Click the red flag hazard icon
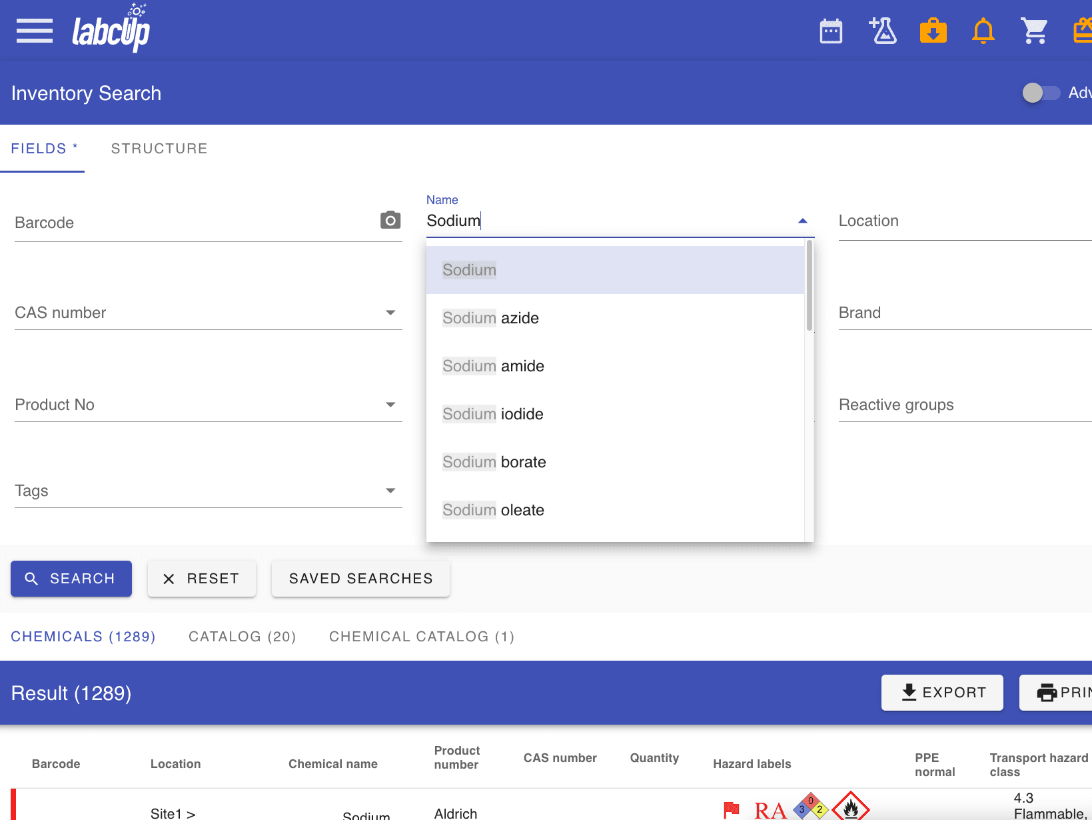 click(x=732, y=809)
